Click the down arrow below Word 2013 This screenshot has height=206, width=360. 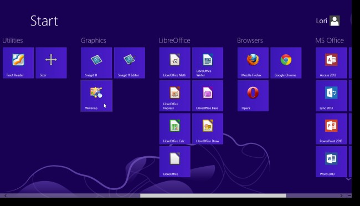pyautogui.click(x=348, y=179)
